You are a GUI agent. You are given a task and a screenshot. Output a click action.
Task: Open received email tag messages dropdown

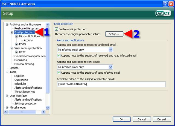pos(110,50)
